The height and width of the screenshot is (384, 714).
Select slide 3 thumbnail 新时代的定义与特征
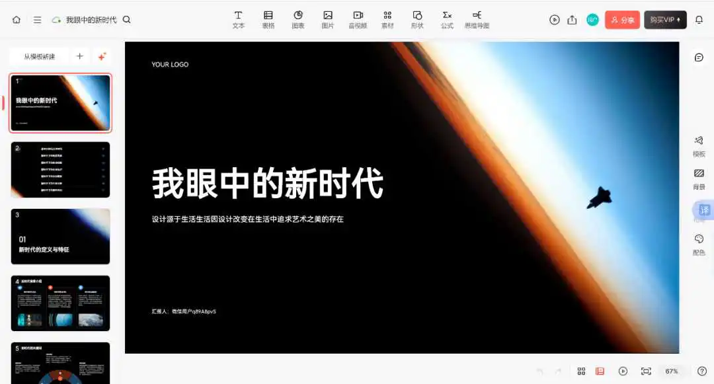pos(61,237)
